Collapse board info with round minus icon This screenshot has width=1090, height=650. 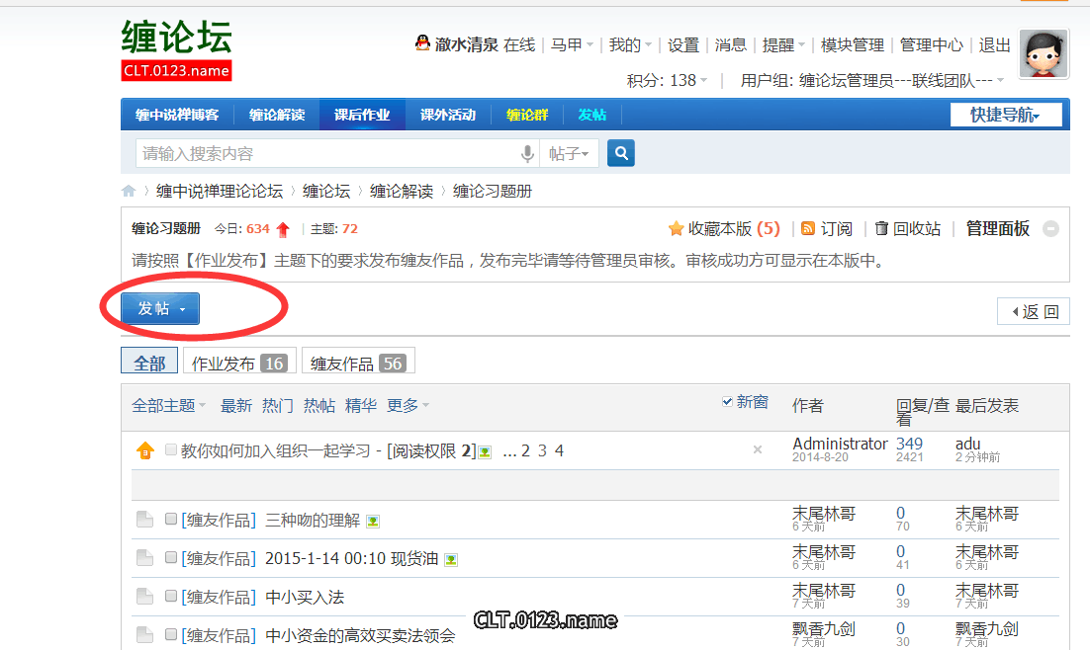1050,229
